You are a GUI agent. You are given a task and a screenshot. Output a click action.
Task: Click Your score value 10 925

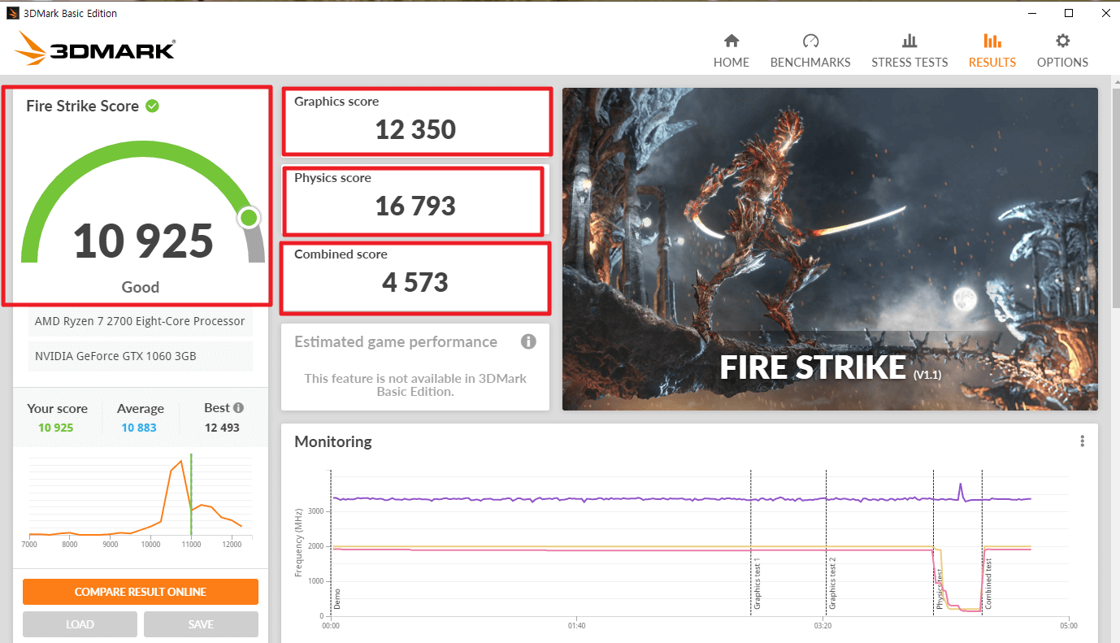pyautogui.click(x=56, y=428)
